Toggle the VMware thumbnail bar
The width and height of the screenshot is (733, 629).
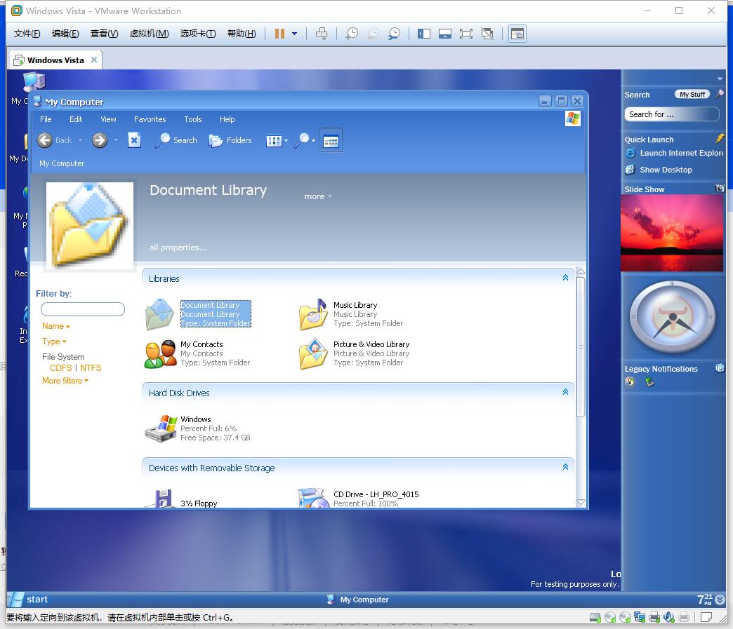tap(445, 34)
